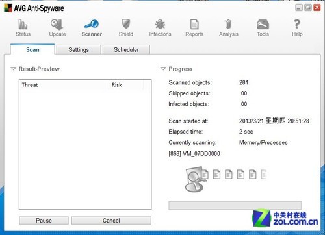Close the AVG Anti-Spyware window
Screen dimensions: 325x235
[x=317, y=8]
